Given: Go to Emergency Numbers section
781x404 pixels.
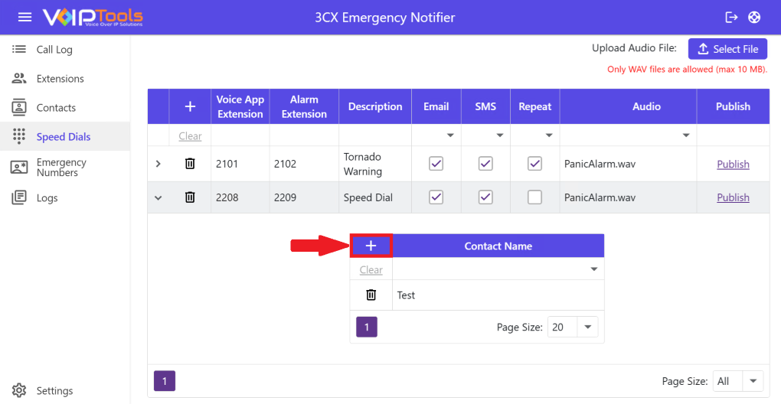Looking at the screenshot, I should tap(60, 168).
